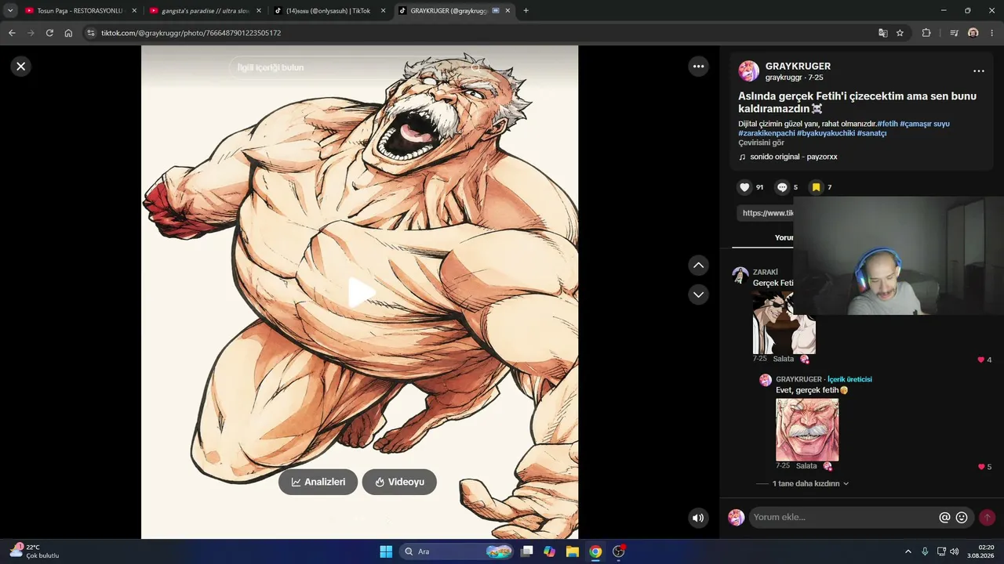Open the #zarakikenpachi hashtag
This screenshot has height=564, width=1004.
(x=766, y=133)
